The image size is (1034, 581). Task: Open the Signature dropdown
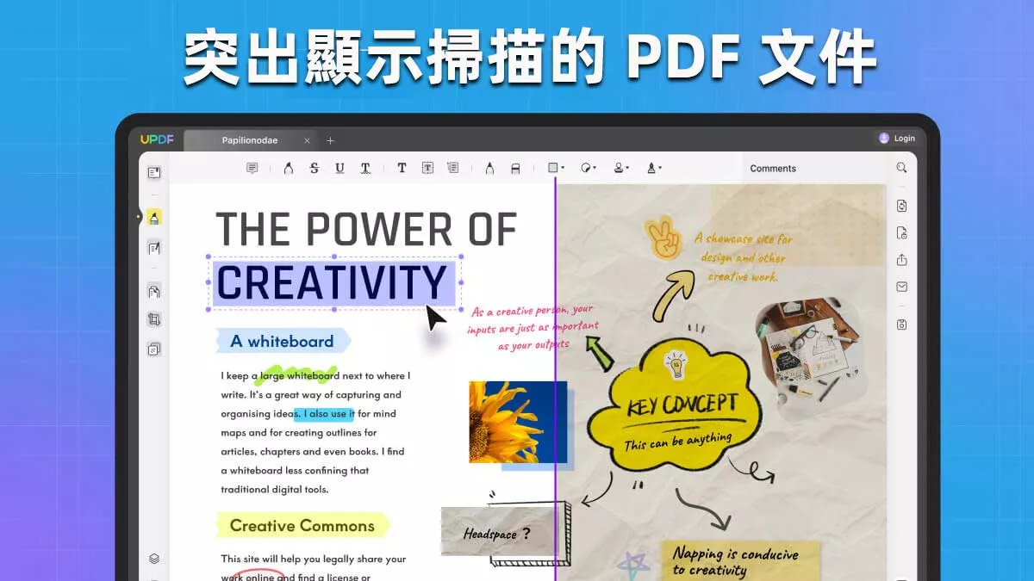tap(654, 169)
